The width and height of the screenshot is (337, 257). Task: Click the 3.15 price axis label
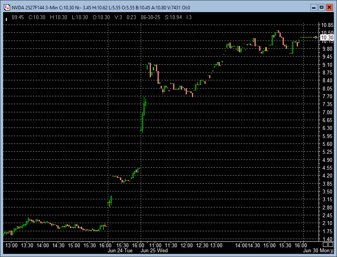point(327,200)
